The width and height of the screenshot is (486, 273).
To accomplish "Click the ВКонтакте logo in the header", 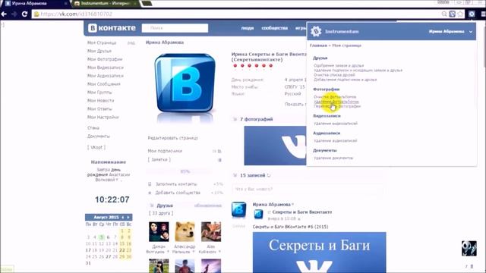I will (x=112, y=28).
